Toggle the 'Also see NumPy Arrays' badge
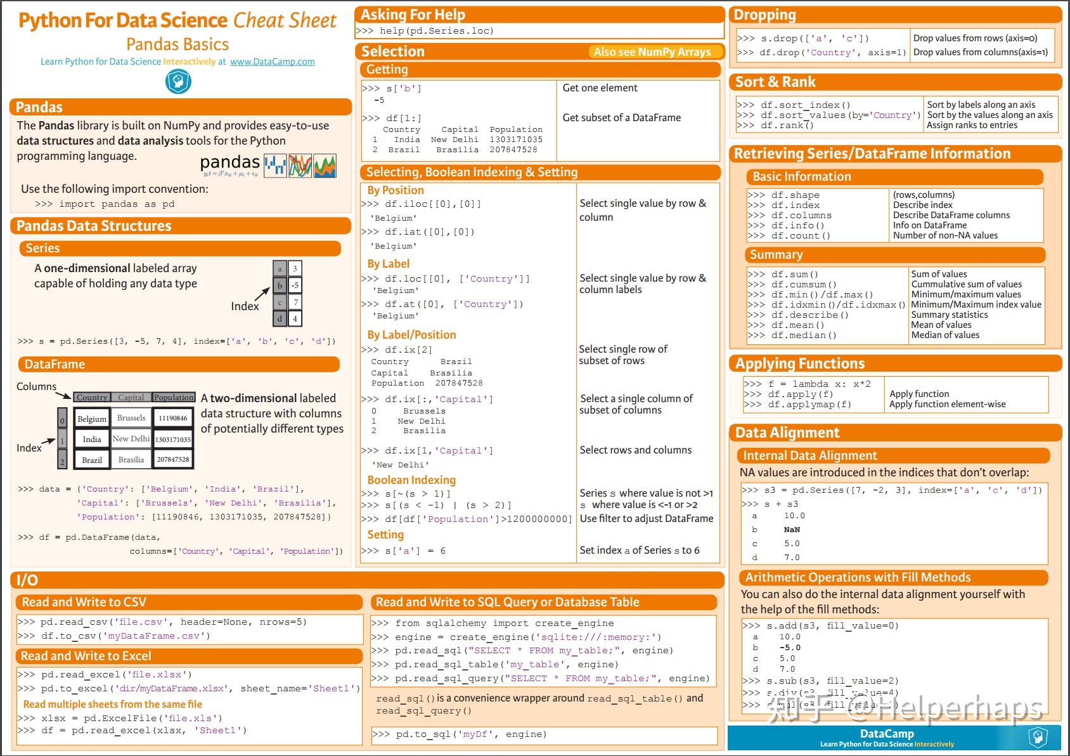Viewport: 1070px width, 756px height. (x=654, y=52)
